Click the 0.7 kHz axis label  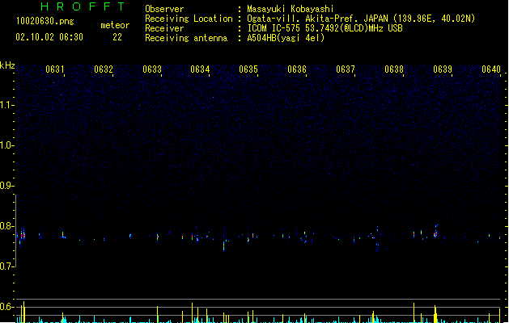pyautogui.click(x=6, y=266)
